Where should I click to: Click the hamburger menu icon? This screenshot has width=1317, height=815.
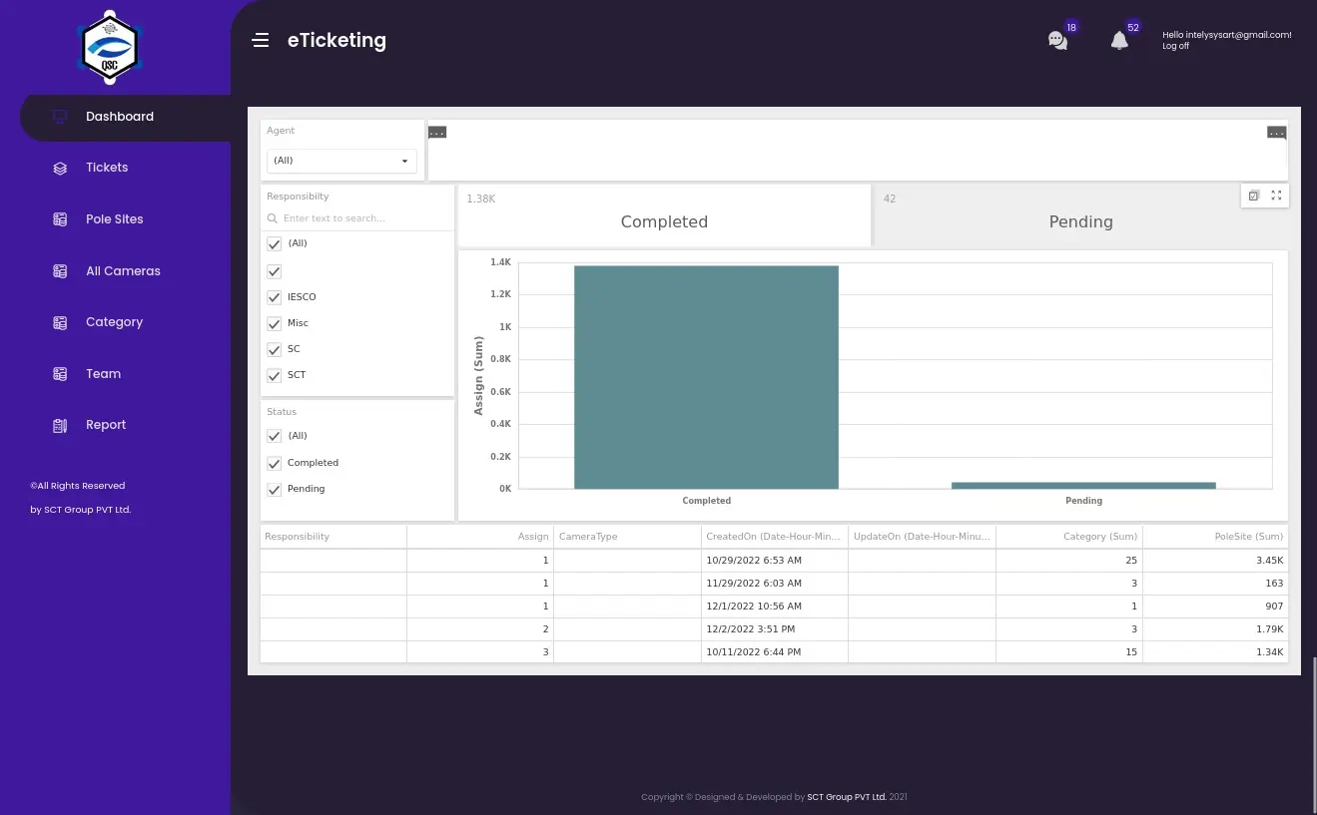[x=261, y=41]
